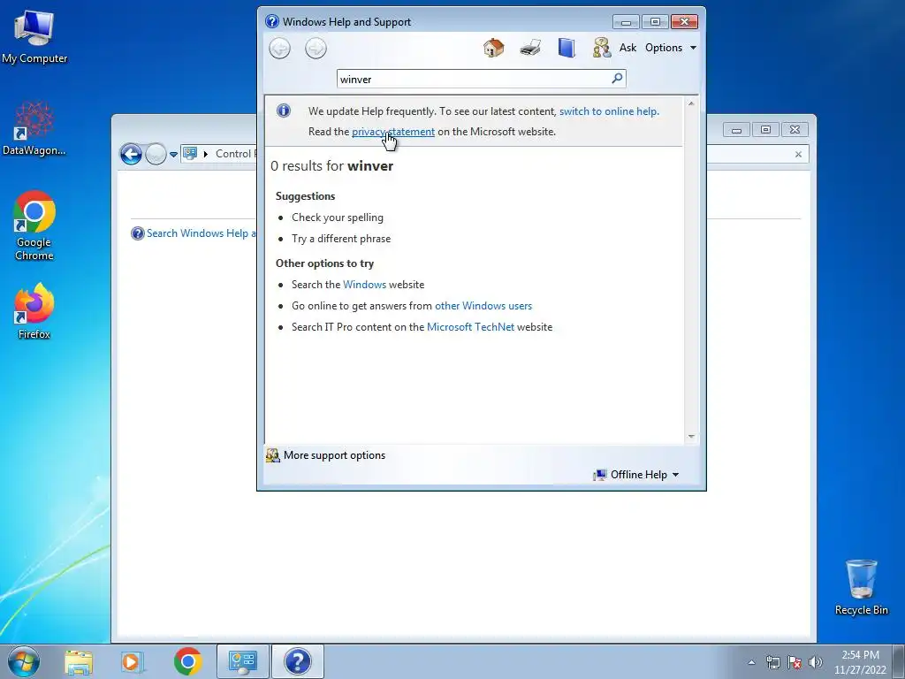Click the Ask support people icon
The image size is (905, 679).
click(601, 48)
